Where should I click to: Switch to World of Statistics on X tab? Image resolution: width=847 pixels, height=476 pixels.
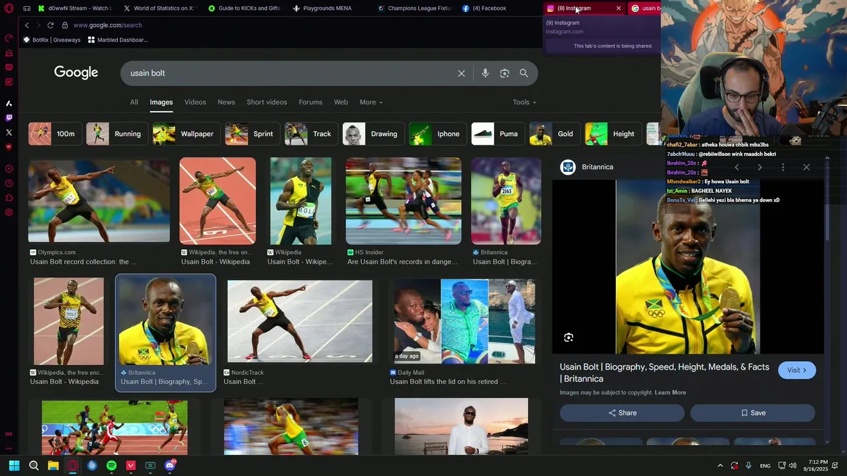coord(160,9)
